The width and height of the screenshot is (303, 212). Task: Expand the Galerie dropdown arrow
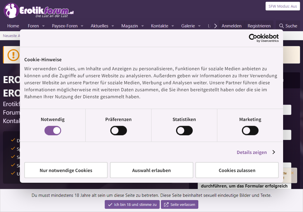199,26
